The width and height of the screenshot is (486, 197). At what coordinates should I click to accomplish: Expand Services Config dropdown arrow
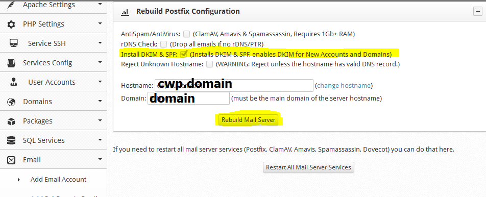click(x=100, y=62)
